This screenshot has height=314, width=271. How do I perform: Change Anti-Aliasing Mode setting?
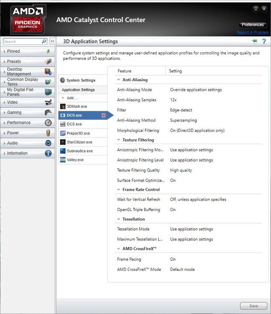pos(196,90)
